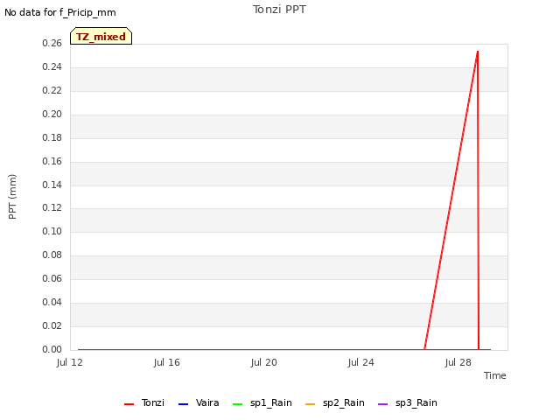Click the red Tonzi peak data point
This screenshot has height=420, width=560.
click(x=478, y=52)
